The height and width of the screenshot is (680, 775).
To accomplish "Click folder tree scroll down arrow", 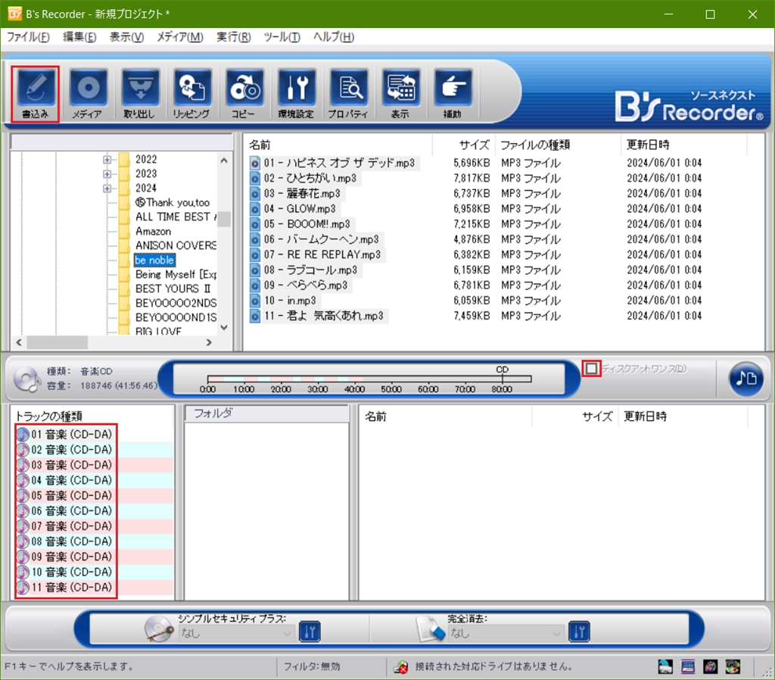I will pyautogui.click(x=224, y=327).
